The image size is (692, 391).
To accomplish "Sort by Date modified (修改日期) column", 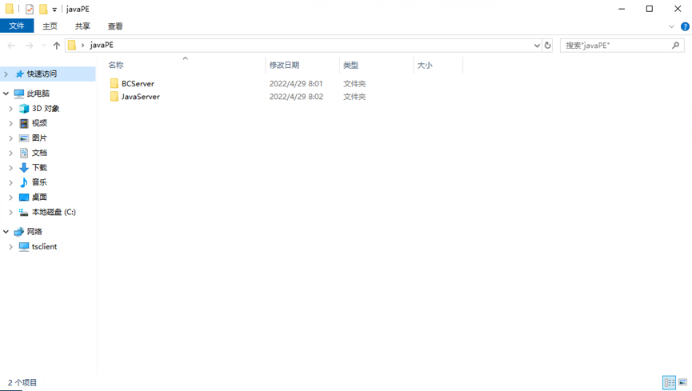I will point(284,66).
